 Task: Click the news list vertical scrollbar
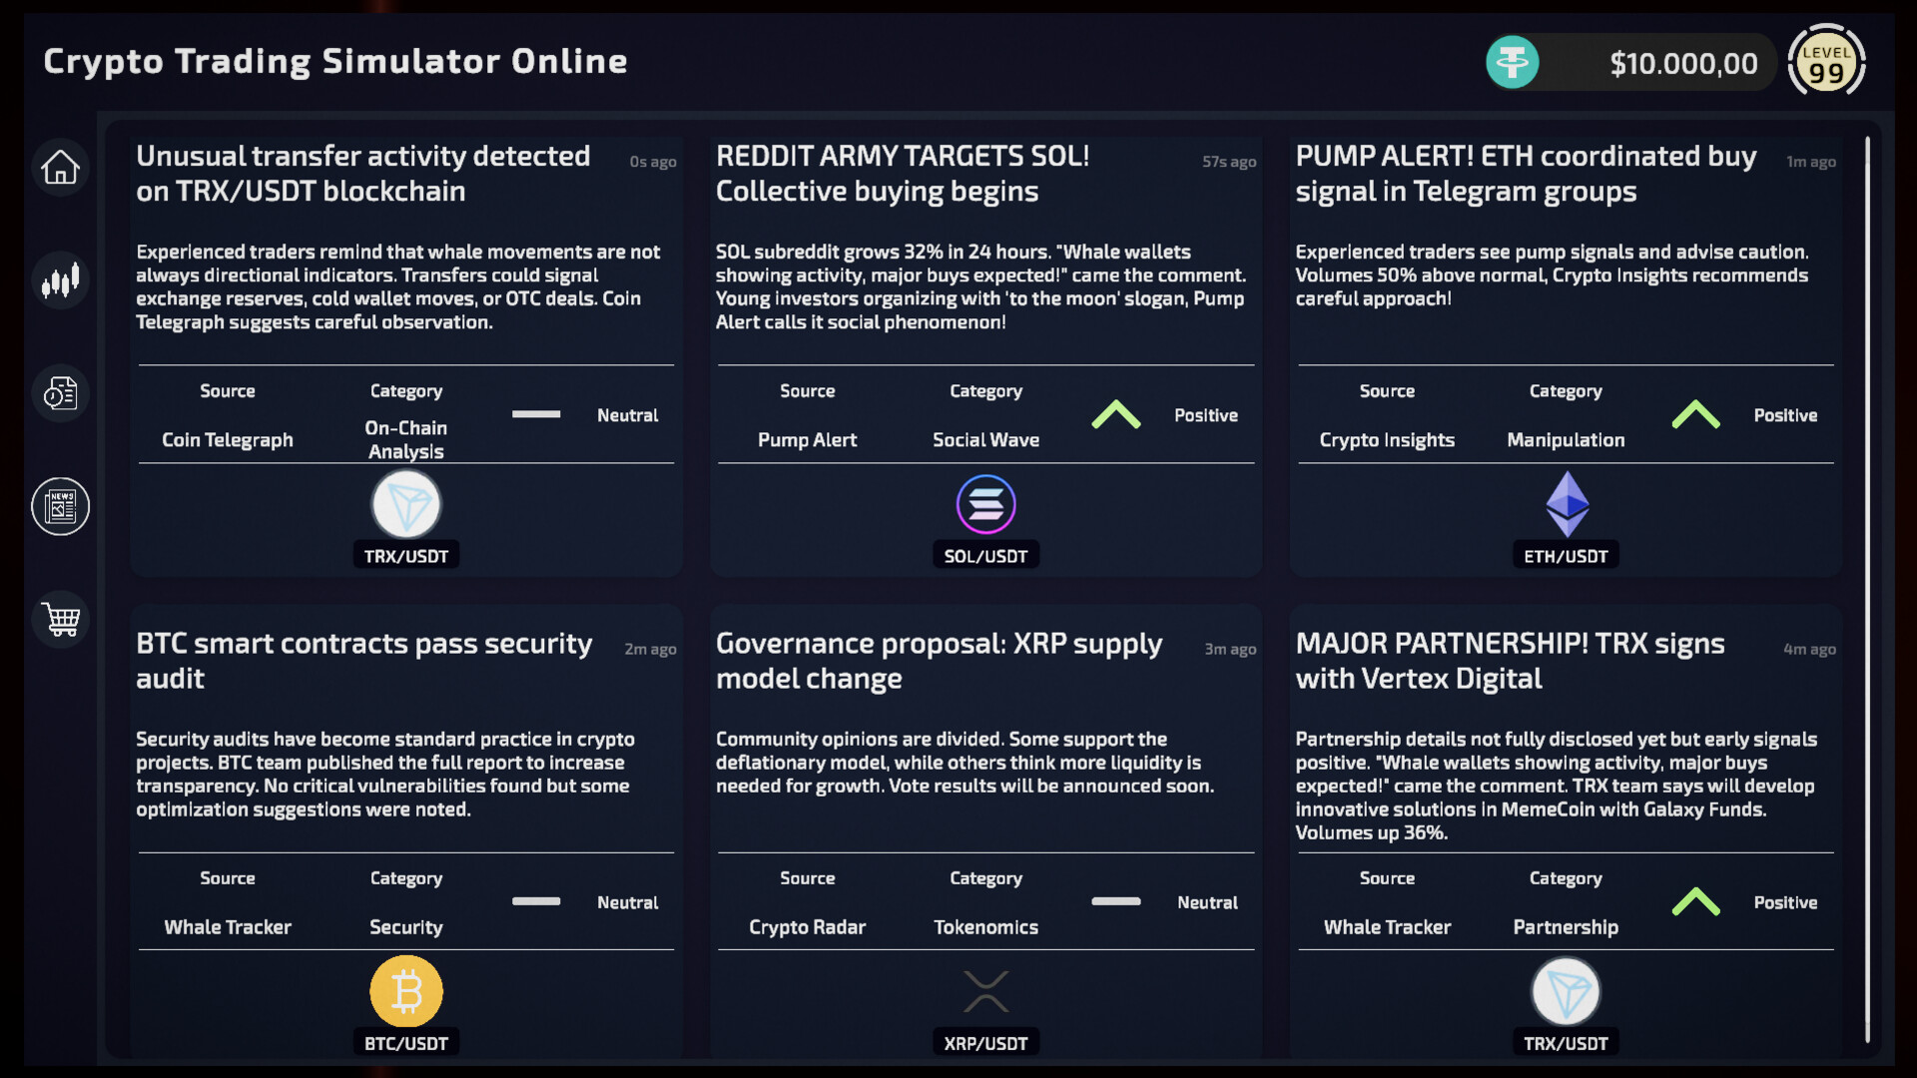(x=1867, y=589)
